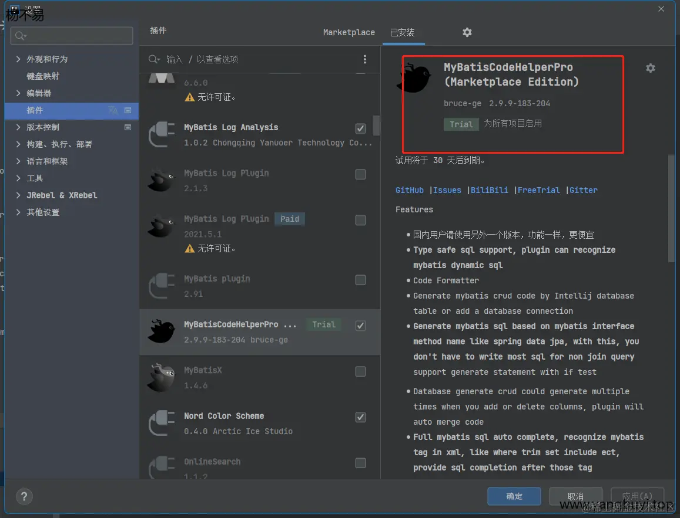The width and height of the screenshot is (680, 518).
Task: Open the GitHub link
Action: coord(410,190)
